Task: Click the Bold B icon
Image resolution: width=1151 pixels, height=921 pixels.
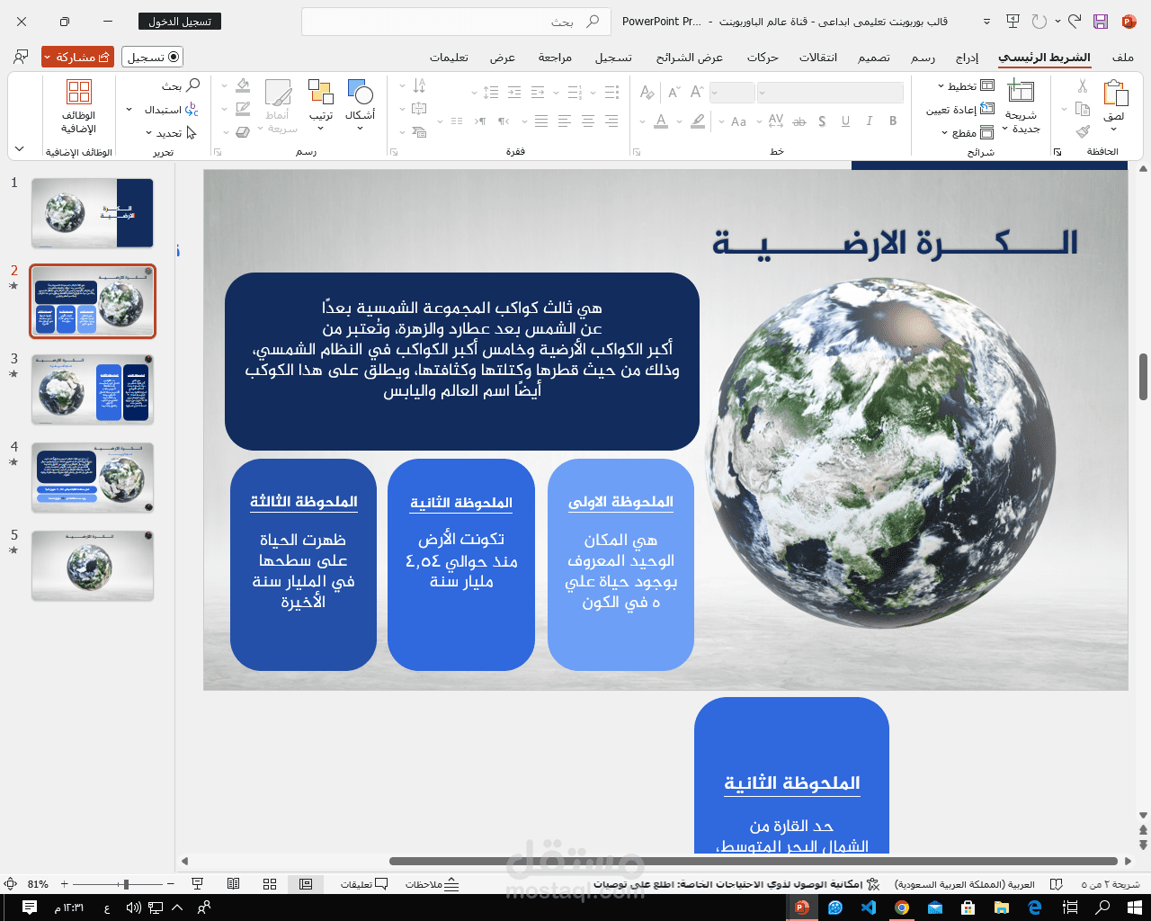Action: coord(893,121)
